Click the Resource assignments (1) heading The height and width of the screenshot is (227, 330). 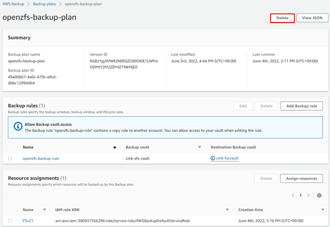tap(37, 178)
